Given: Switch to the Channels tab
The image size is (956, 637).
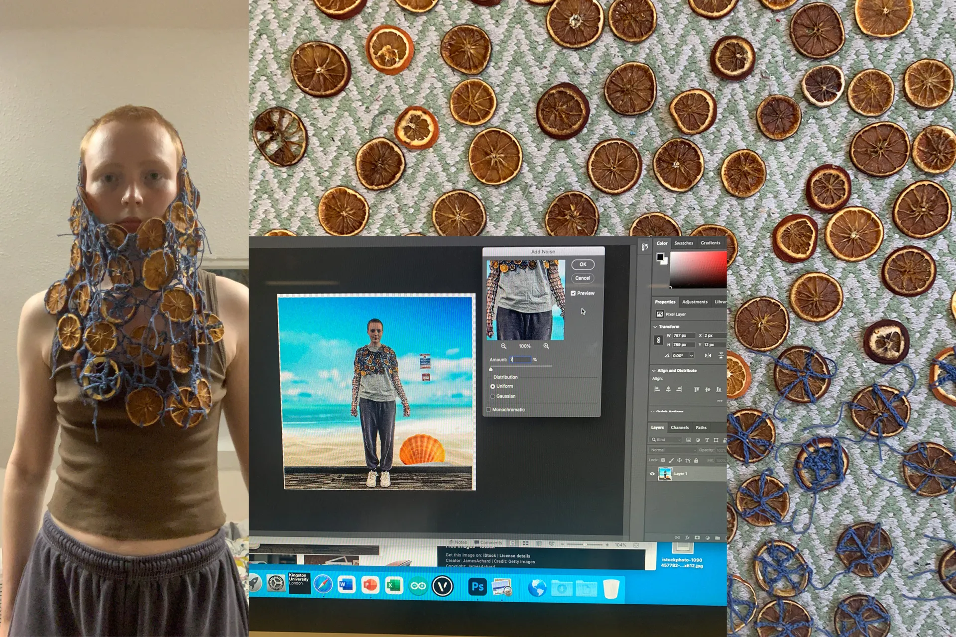Looking at the screenshot, I should (679, 427).
